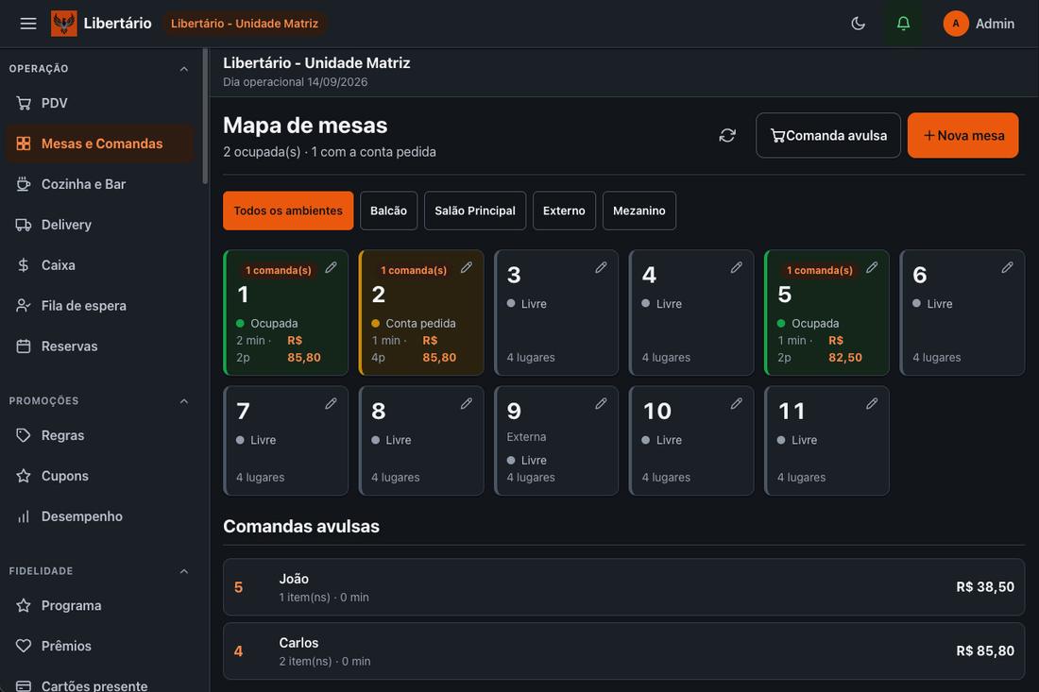This screenshot has width=1039, height=692.
Task: Collapse the Fidelidade sidebar section
Action: coord(184,571)
